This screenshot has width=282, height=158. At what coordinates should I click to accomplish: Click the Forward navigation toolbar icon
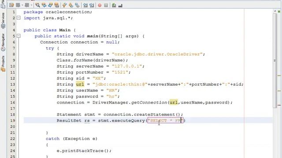pos(27,5)
